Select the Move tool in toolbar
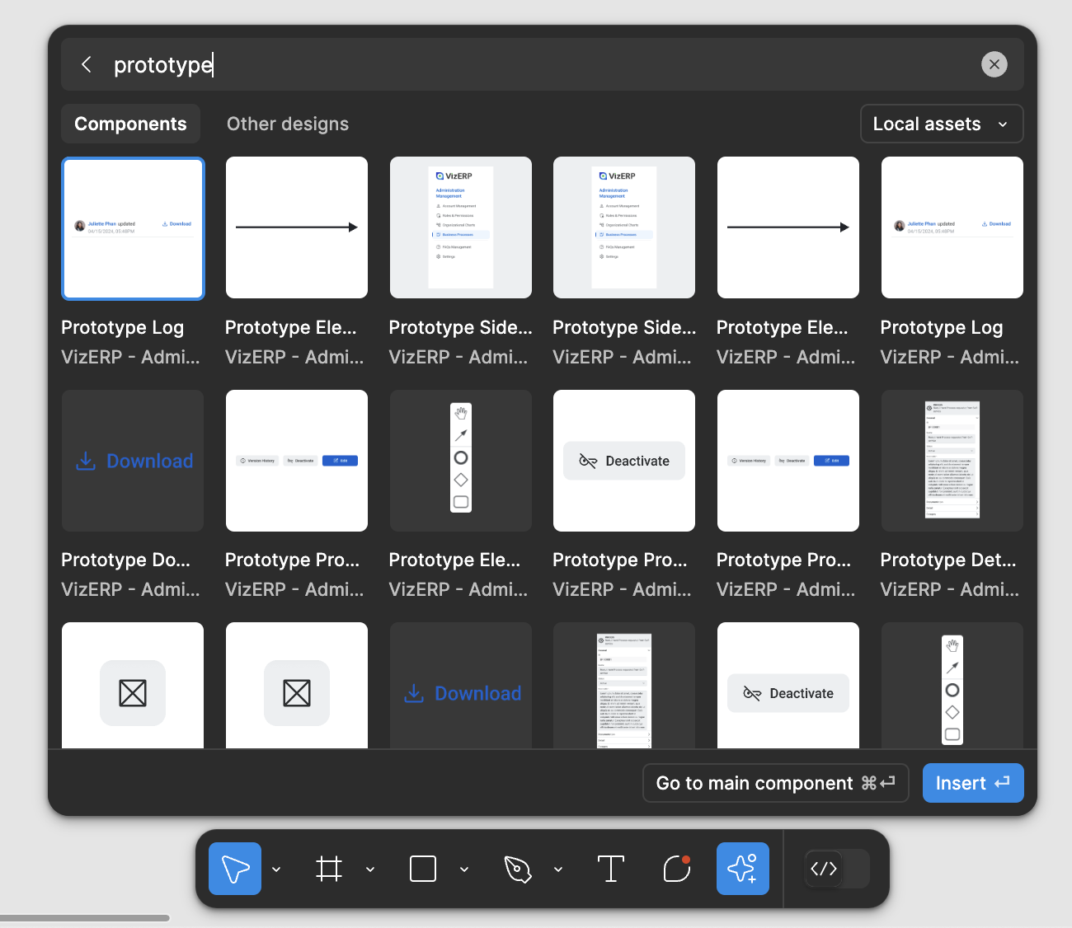The image size is (1072, 928). click(x=235, y=869)
